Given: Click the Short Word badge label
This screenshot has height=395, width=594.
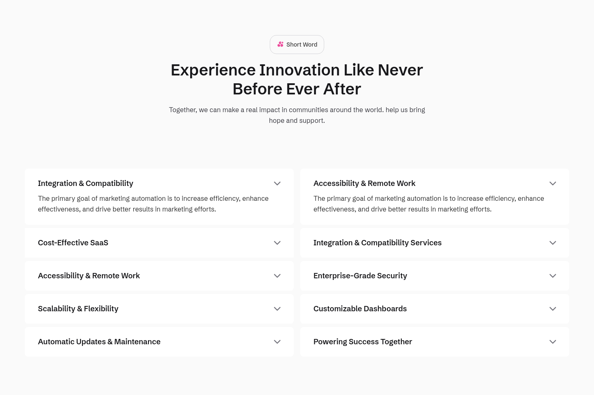Looking at the screenshot, I should pos(302,45).
